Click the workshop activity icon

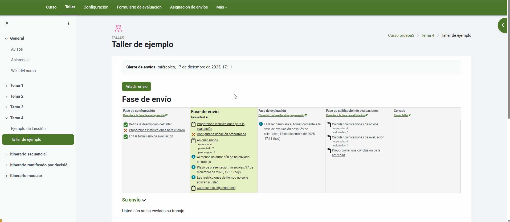point(119,28)
